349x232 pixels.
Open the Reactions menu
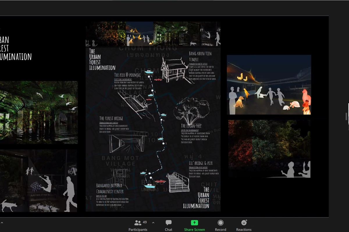click(244, 226)
